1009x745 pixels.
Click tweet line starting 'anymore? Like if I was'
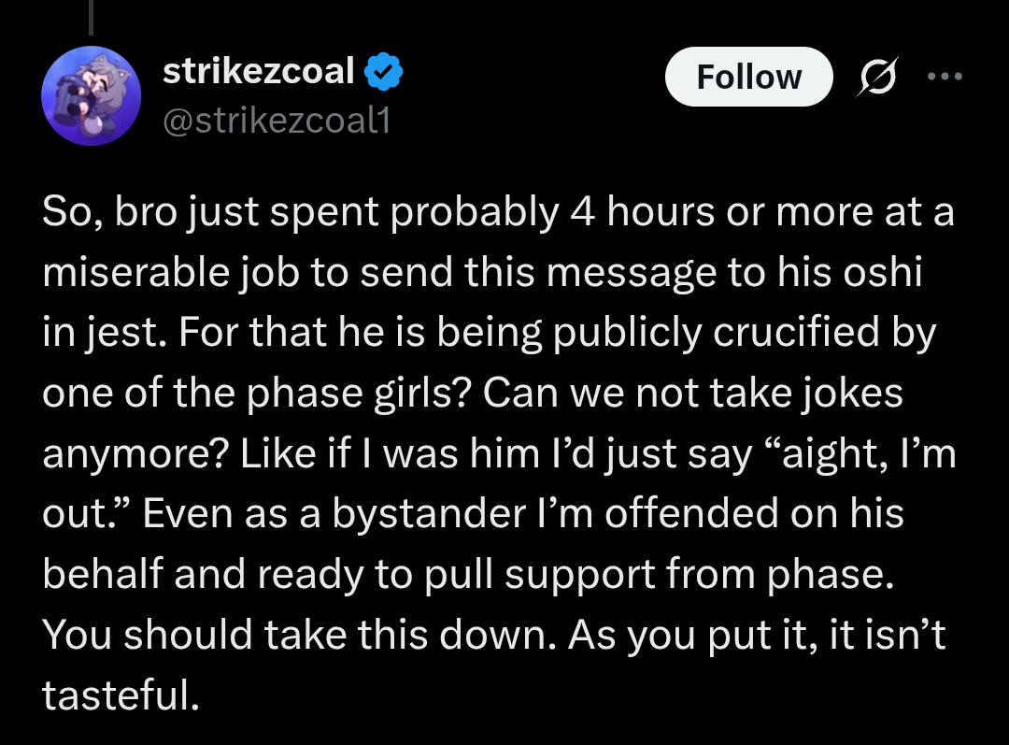coord(499,453)
